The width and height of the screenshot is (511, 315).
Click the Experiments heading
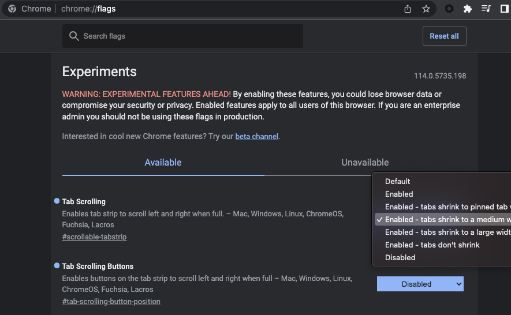click(x=99, y=72)
